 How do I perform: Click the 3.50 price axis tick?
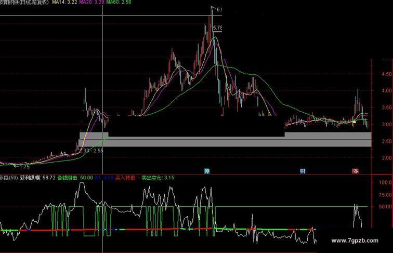[x=386, y=108]
